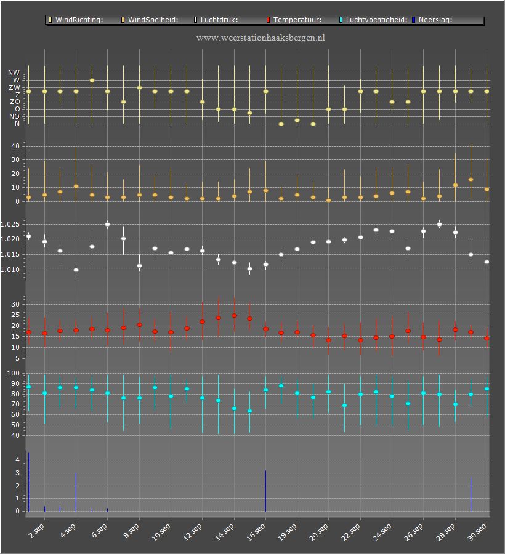Select the WindSnelheid legend label
Screen dimensions: 505x554
[153, 20]
